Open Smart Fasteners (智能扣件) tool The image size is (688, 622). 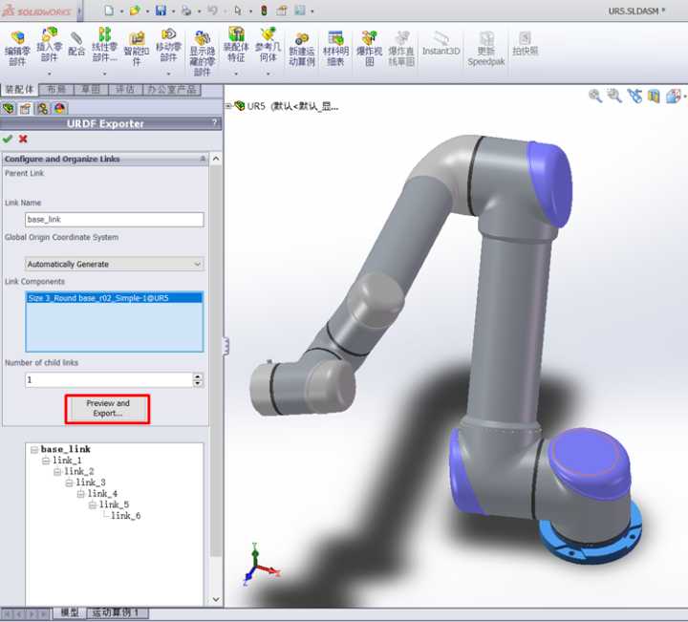click(x=137, y=49)
